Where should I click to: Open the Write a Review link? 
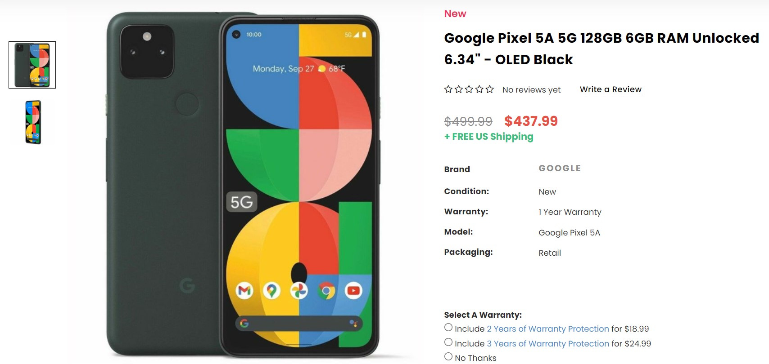coord(611,89)
